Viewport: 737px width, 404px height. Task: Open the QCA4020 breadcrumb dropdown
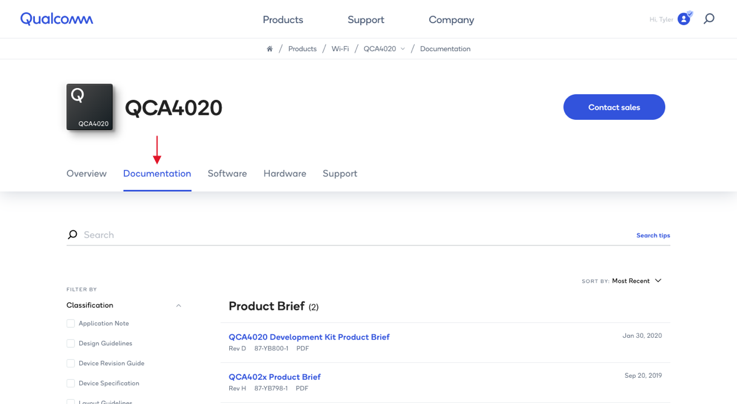(x=403, y=48)
